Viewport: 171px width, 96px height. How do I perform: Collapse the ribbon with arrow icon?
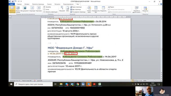point(159,4)
